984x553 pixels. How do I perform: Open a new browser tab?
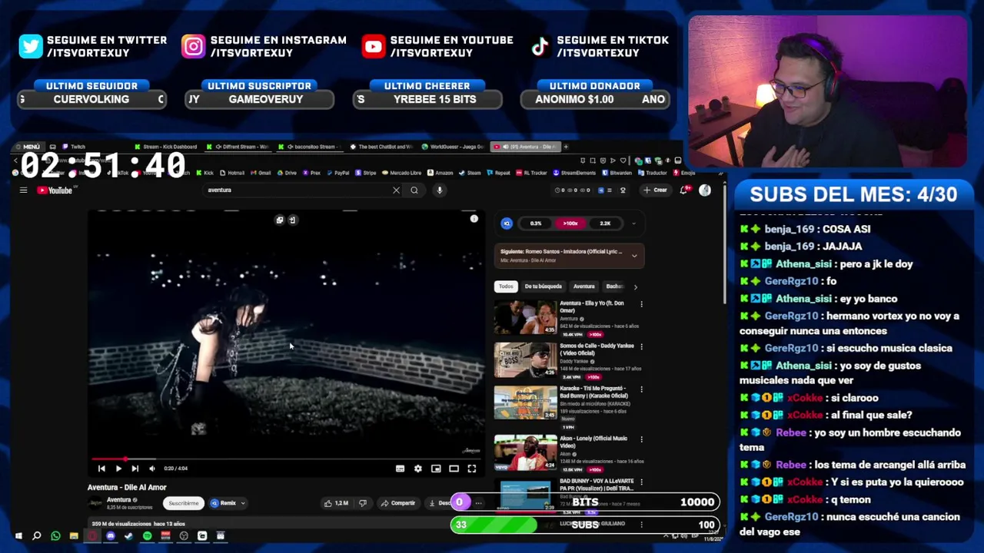[567, 147]
